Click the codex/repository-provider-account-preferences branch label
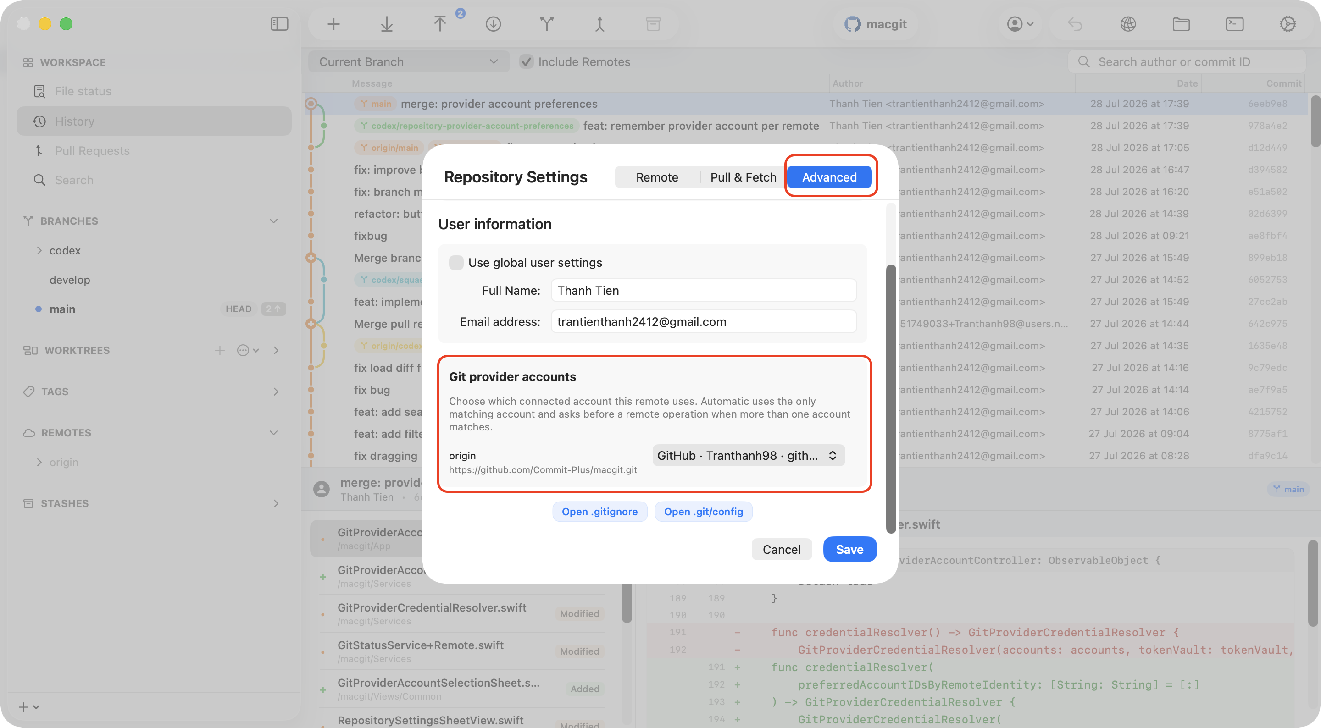This screenshot has height=728, width=1321. coord(466,126)
